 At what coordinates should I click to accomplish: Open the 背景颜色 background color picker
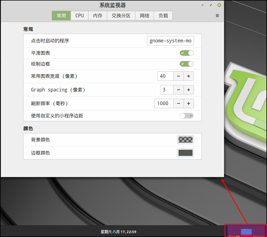[x=185, y=139]
